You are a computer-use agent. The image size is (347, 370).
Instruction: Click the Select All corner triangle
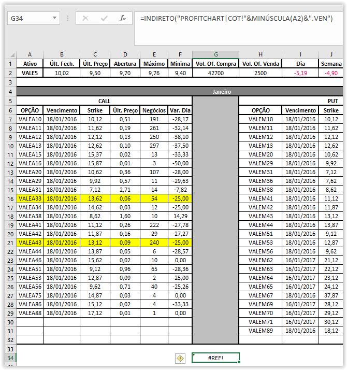(12, 55)
